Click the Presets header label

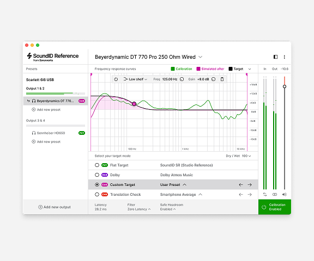32,69
